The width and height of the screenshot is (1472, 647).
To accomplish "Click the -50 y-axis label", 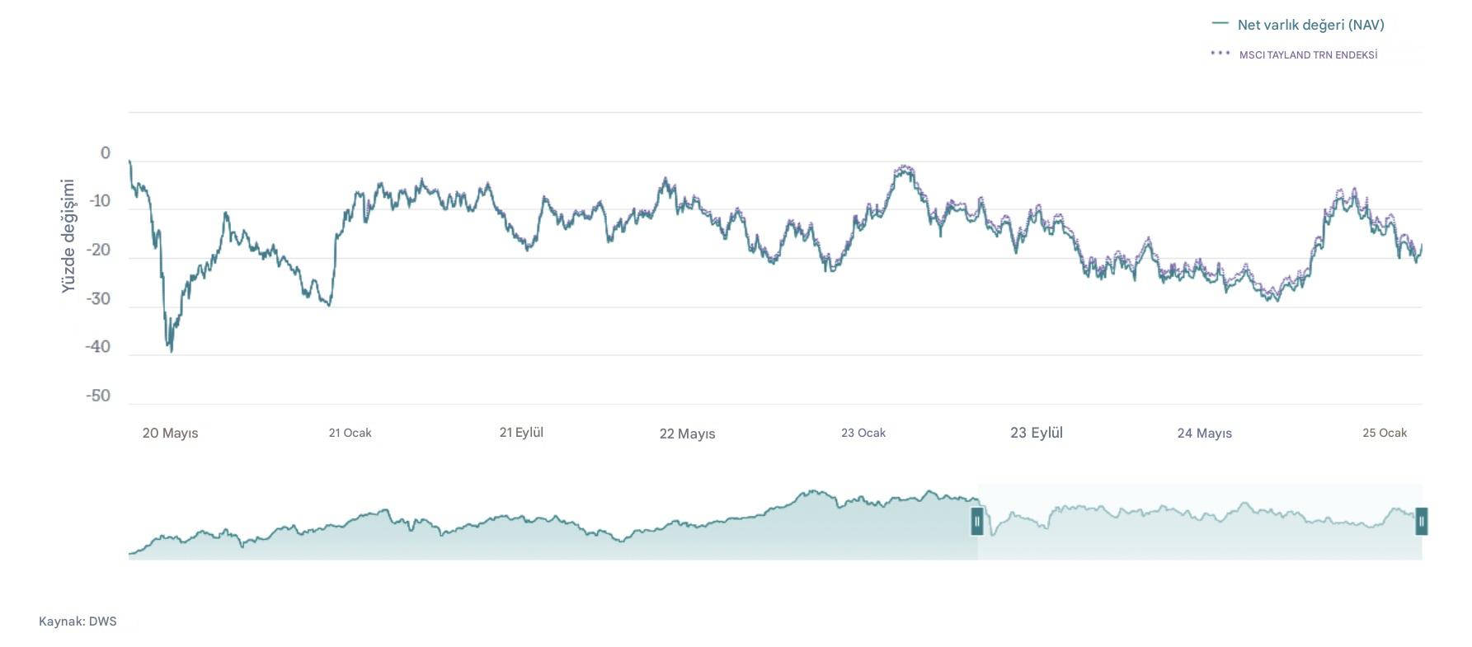I will click(x=98, y=396).
